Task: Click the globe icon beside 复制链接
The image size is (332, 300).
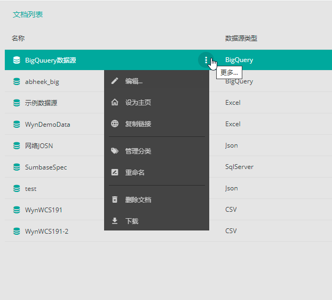Action: 115,124
